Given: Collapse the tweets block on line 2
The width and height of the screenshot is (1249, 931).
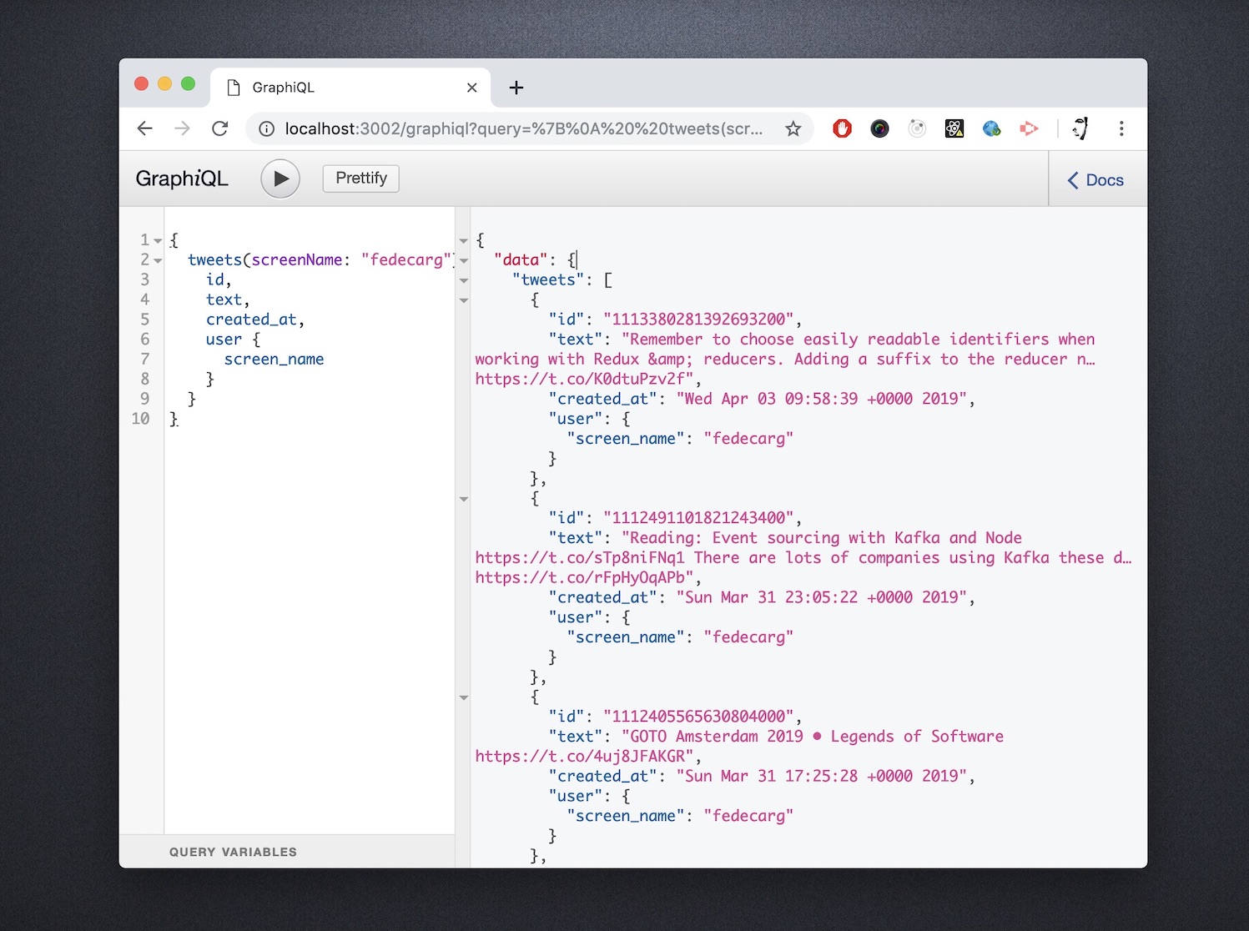Looking at the screenshot, I should [158, 260].
